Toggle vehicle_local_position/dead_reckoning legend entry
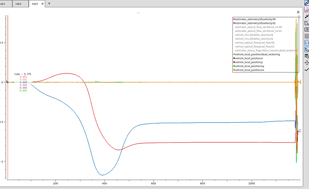Screen dimensions: 309x189 pyautogui.click(x=257, y=54)
